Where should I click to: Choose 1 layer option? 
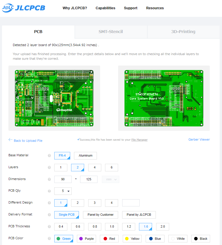[61, 168]
